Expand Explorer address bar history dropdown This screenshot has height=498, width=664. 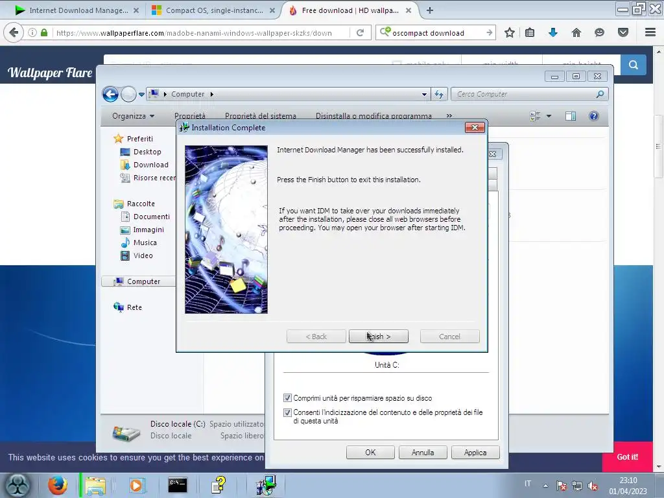pos(424,94)
